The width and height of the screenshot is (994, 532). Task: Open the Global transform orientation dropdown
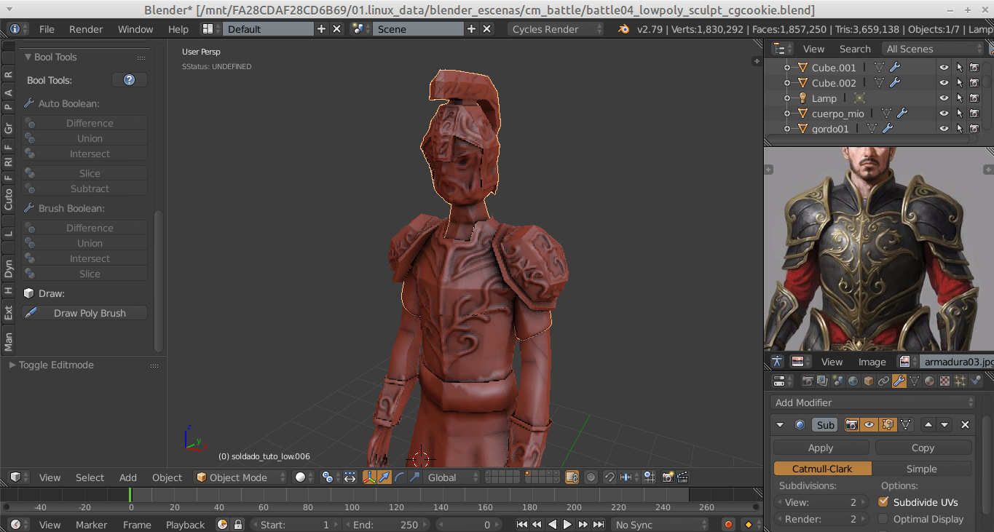click(453, 477)
